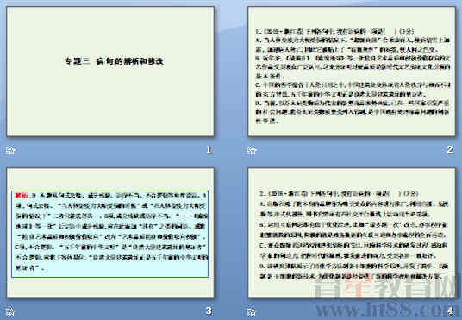The width and height of the screenshot is (462, 320).
Task: Click the animation star icon under slide 1
Action: tap(10, 151)
